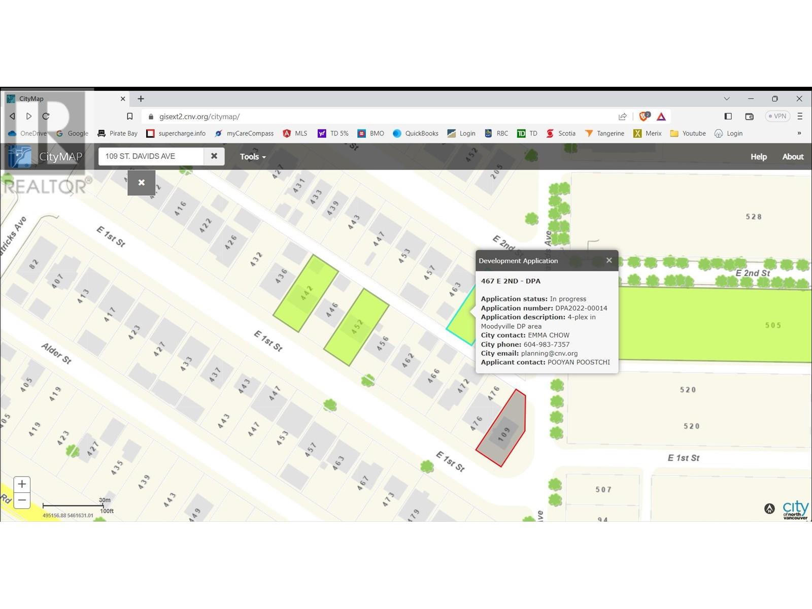Close the Development Application popup
The image size is (812, 609).
(609, 260)
